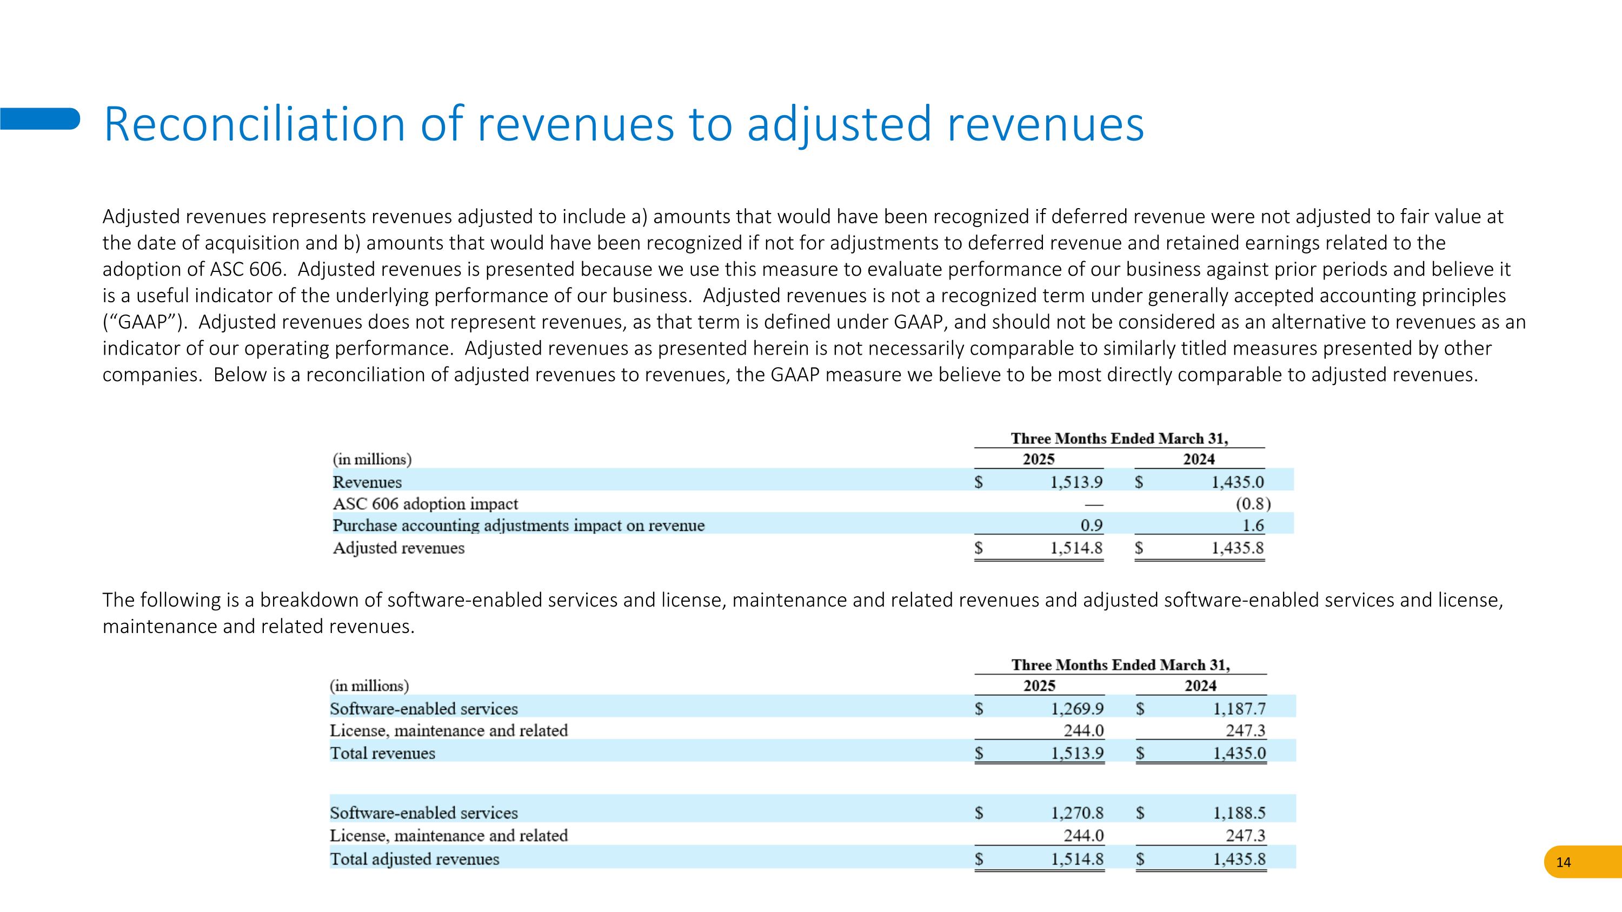Select the 0.9 purchase accounting value

pos(1091,525)
